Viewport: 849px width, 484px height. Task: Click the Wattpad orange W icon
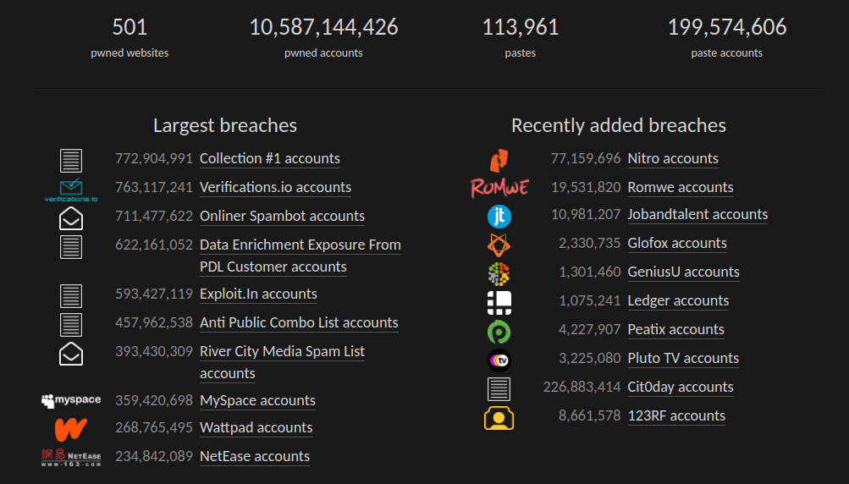[71, 428]
